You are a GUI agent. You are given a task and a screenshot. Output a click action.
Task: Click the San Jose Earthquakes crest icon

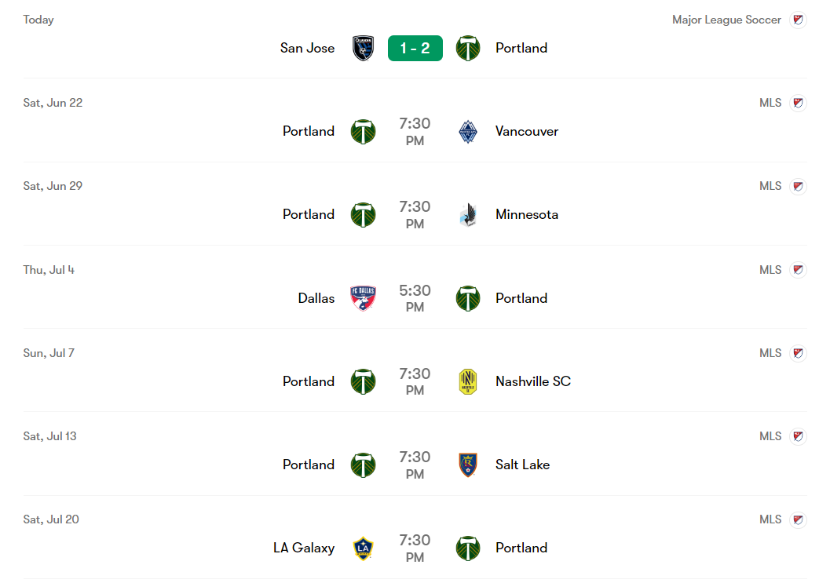(363, 48)
